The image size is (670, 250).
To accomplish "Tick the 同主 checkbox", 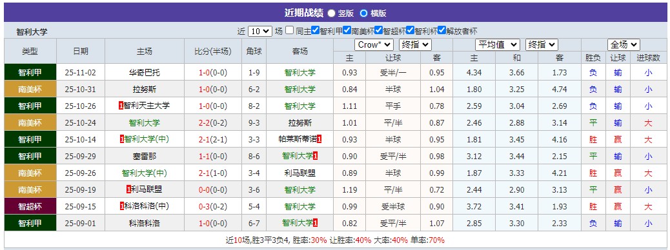I will 290,30.
